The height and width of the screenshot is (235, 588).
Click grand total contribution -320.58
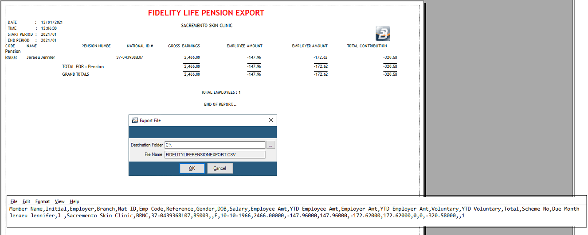pyautogui.click(x=390, y=74)
